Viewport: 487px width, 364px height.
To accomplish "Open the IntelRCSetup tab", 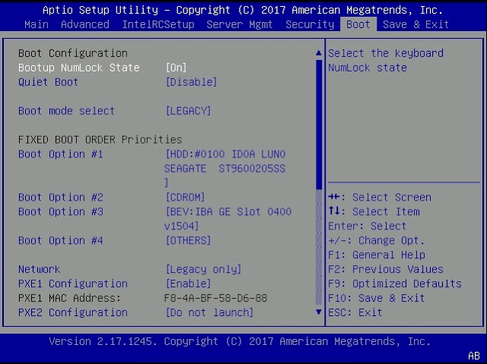I will 158,24.
